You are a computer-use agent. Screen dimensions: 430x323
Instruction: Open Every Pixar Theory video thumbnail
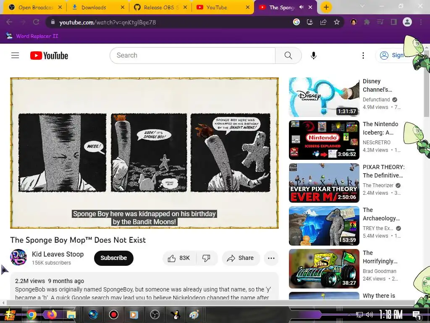(324, 183)
